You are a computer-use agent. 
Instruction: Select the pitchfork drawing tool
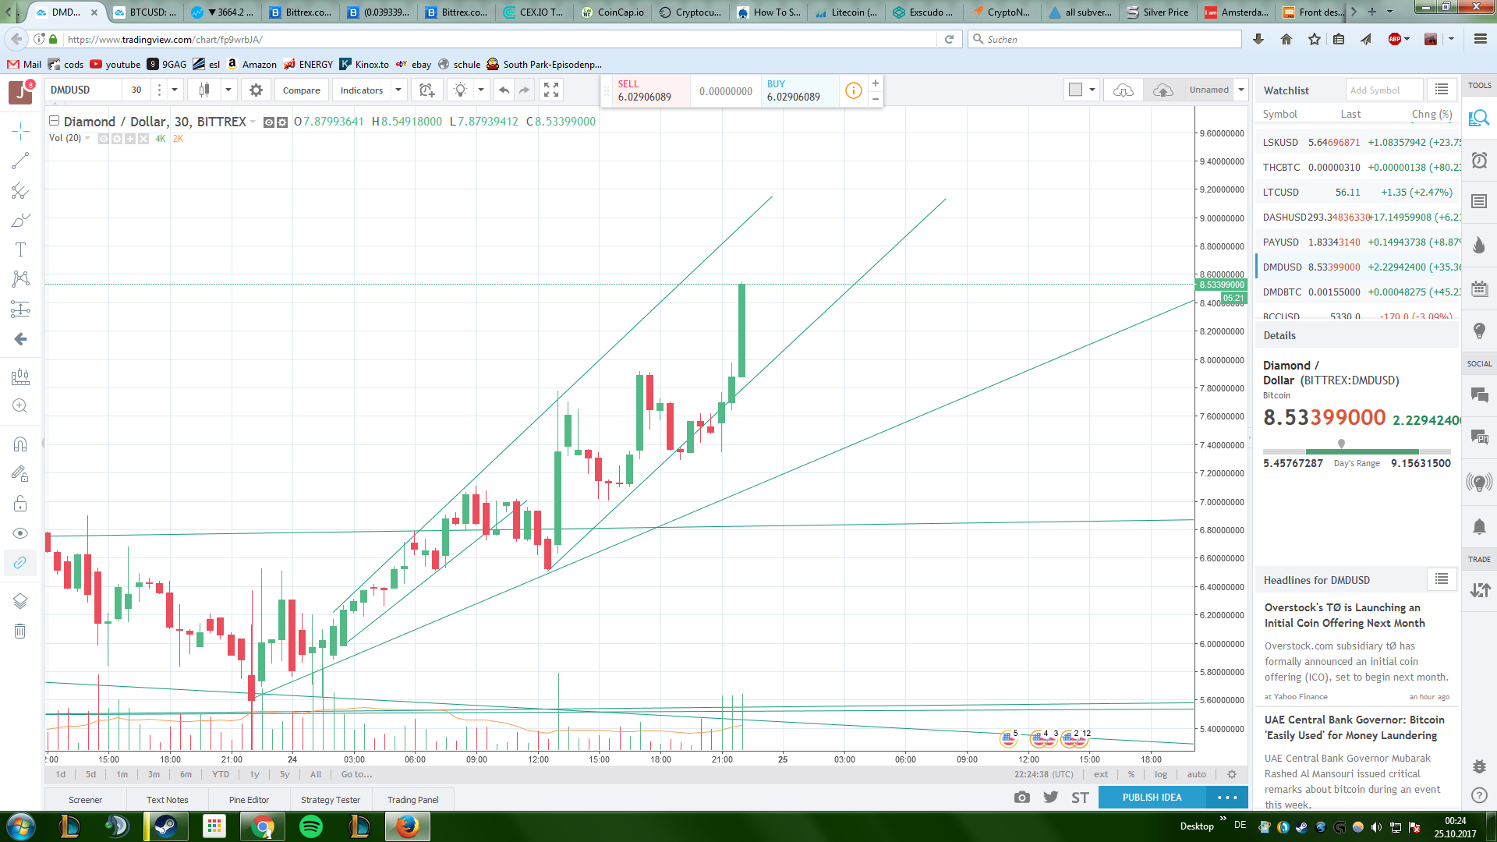point(20,191)
